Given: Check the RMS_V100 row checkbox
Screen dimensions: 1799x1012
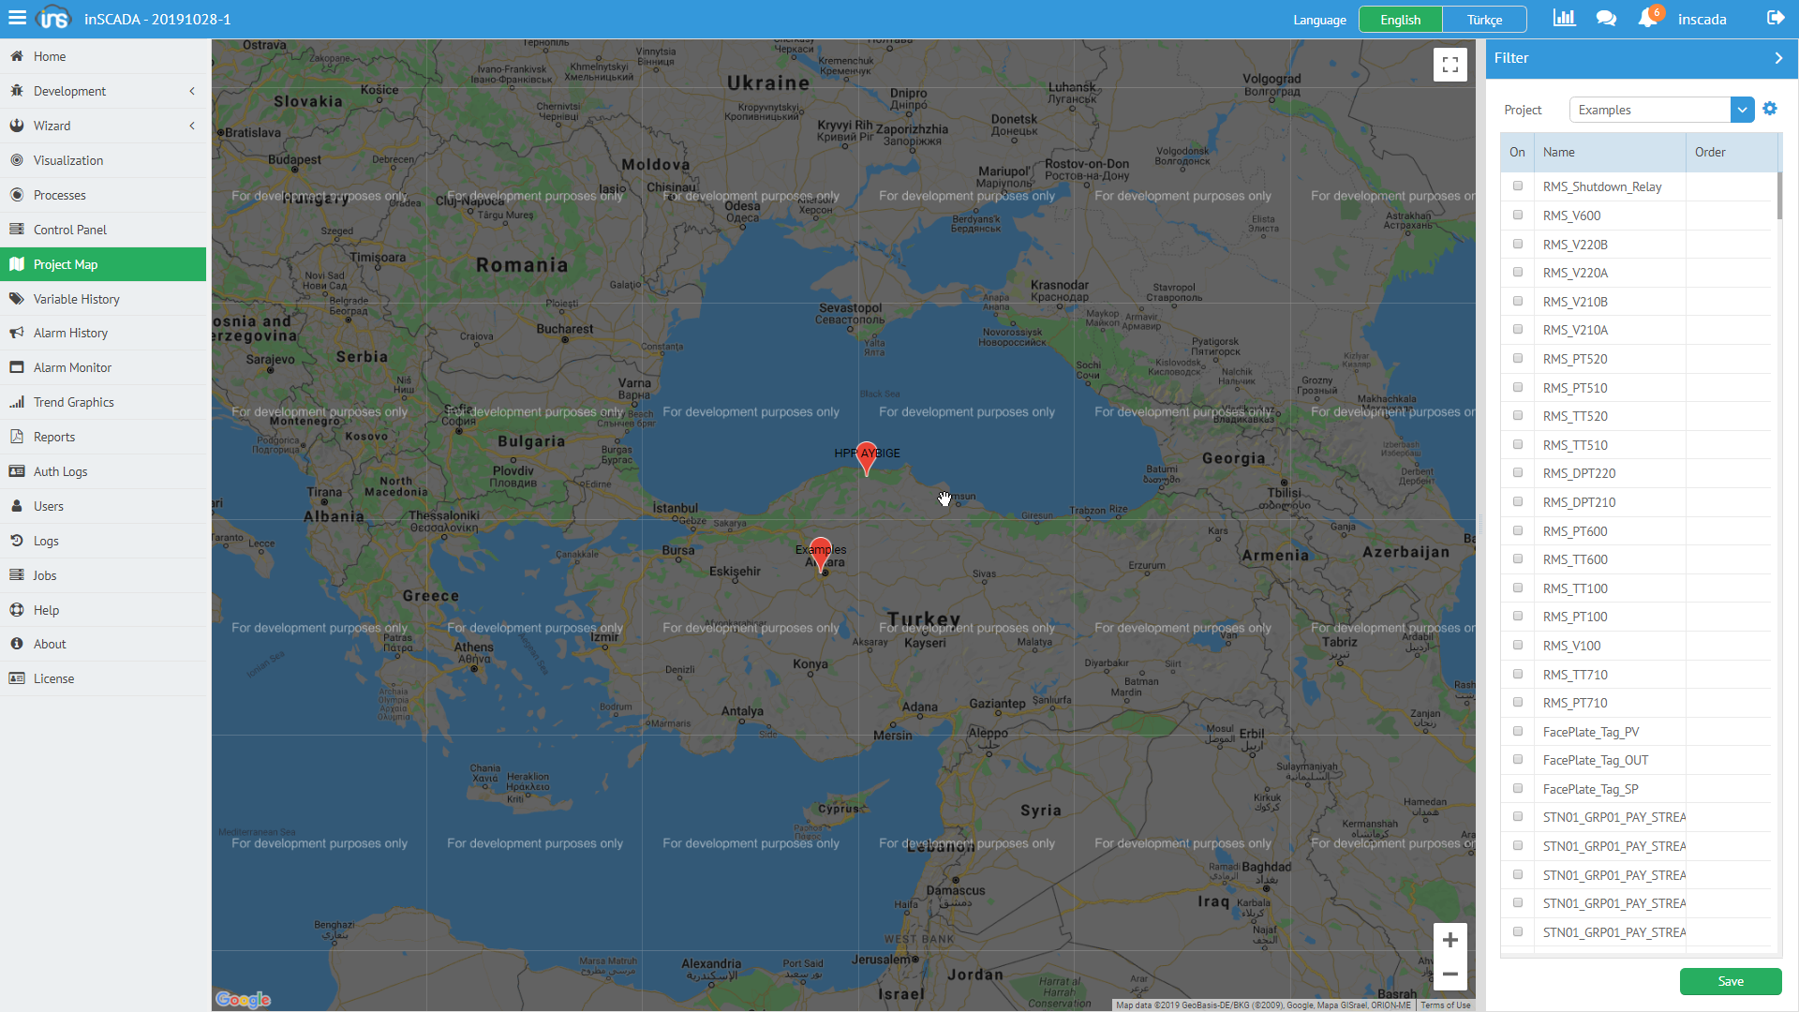Looking at the screenshot, I should click(1518, 645).
